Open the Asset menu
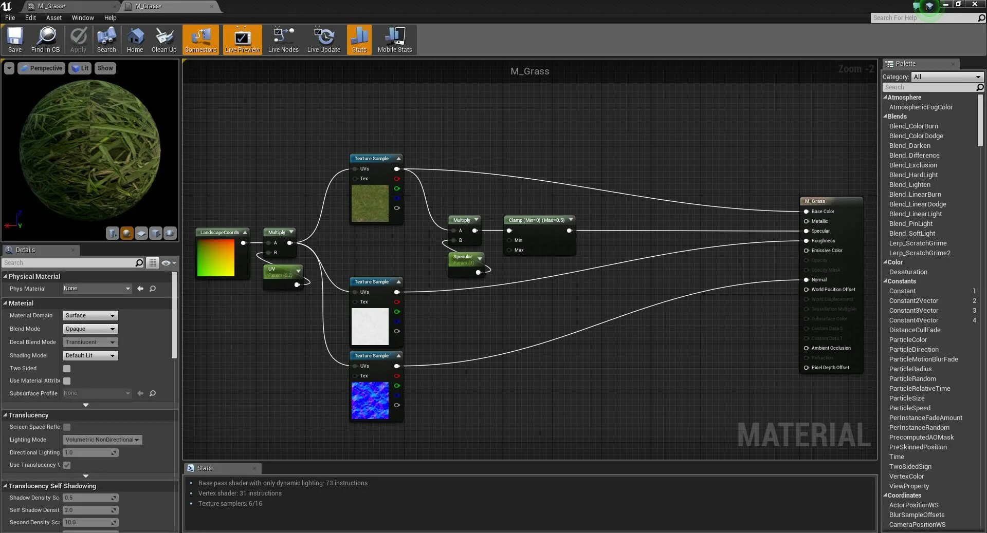987x533 pixels. point(53,18)
